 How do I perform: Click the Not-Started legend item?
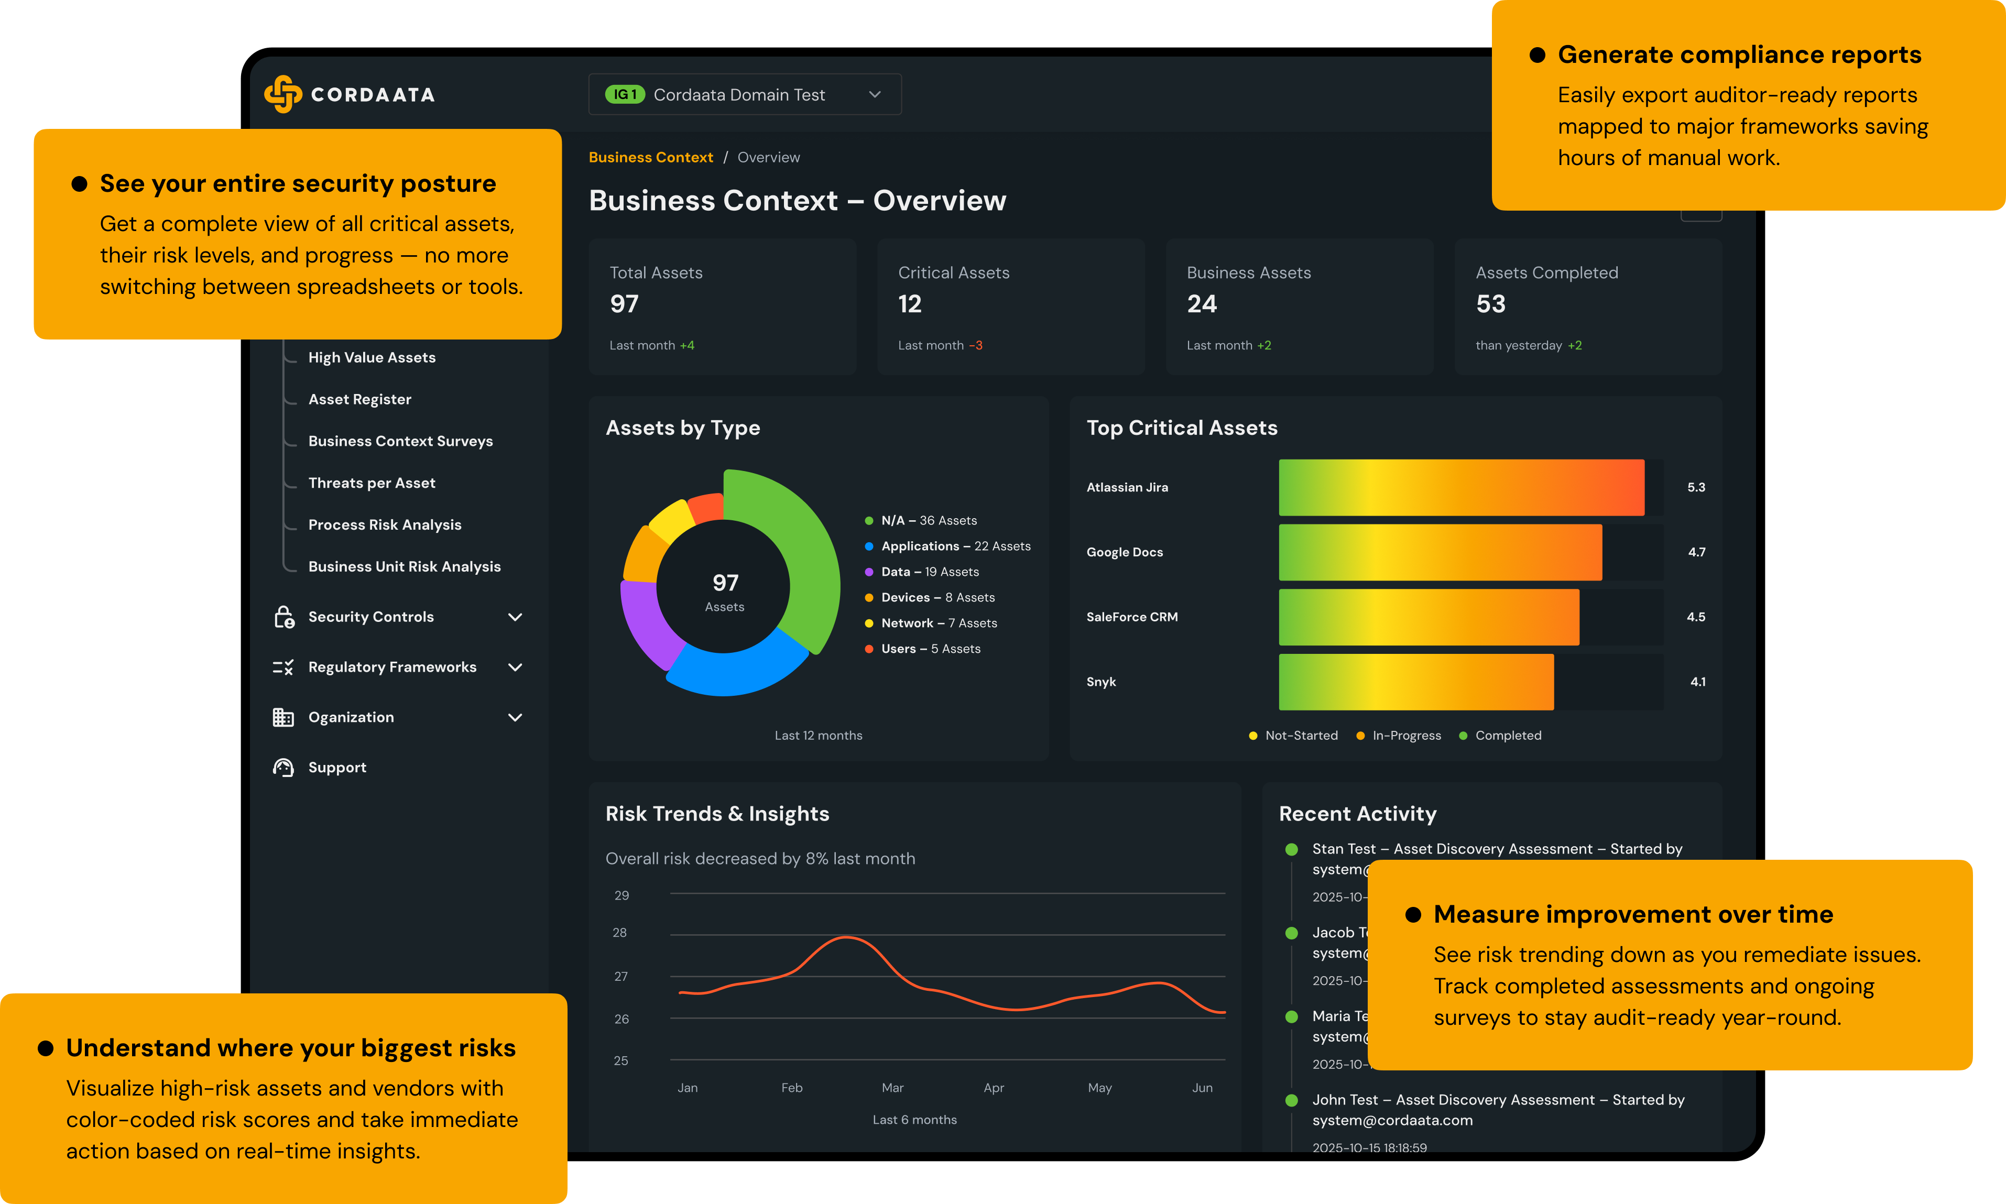[1293, 736]
